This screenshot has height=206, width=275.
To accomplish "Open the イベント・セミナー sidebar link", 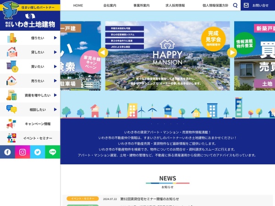I will click(38, 138).
